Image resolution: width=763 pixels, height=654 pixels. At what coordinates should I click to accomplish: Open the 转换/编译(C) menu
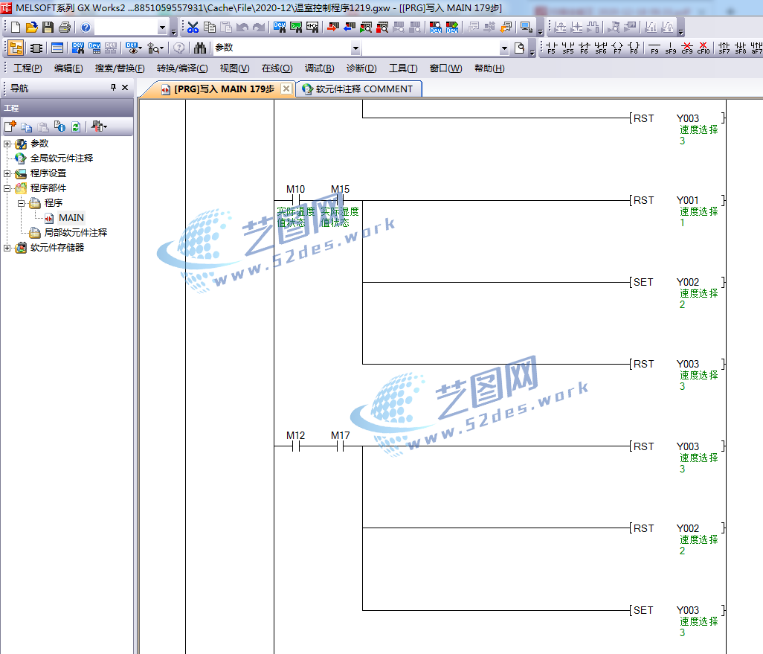point(182,68)
